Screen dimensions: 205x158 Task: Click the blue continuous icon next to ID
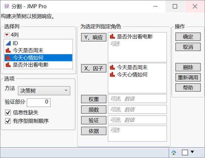[x=8, y=43]
